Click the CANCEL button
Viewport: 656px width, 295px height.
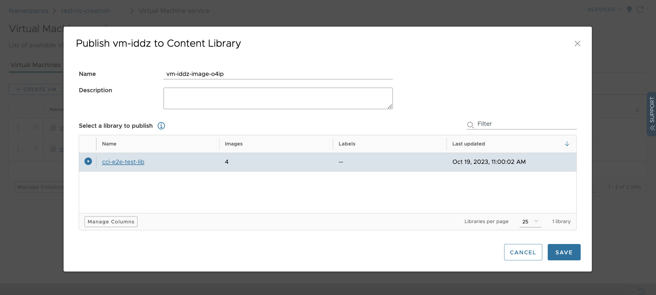click(x=523, y=252)
